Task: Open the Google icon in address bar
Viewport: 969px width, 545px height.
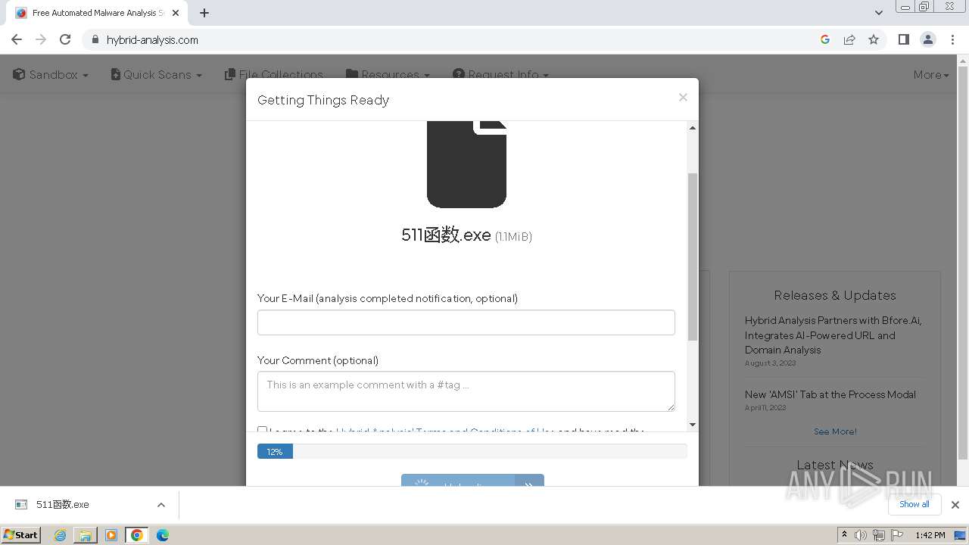Action: click(825, 39)
